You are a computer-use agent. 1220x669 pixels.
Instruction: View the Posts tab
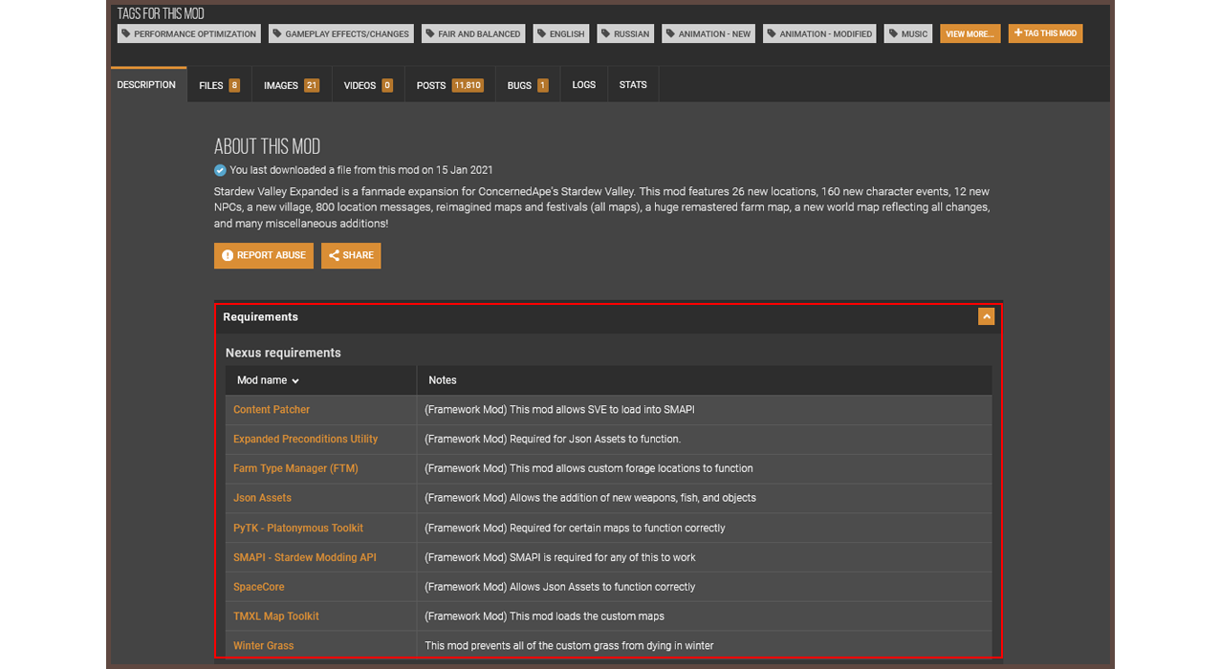(x=449, y=85)
